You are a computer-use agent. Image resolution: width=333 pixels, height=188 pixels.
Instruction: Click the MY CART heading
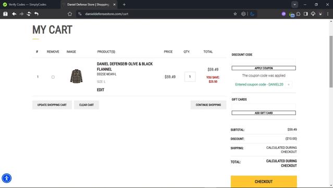[52, 30]
